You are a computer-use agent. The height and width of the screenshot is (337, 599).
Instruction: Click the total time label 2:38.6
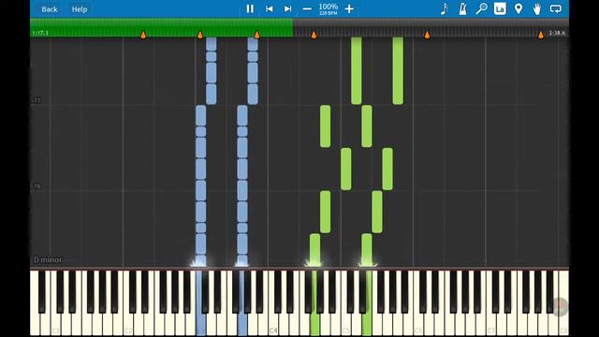click(x=557, y=33)
